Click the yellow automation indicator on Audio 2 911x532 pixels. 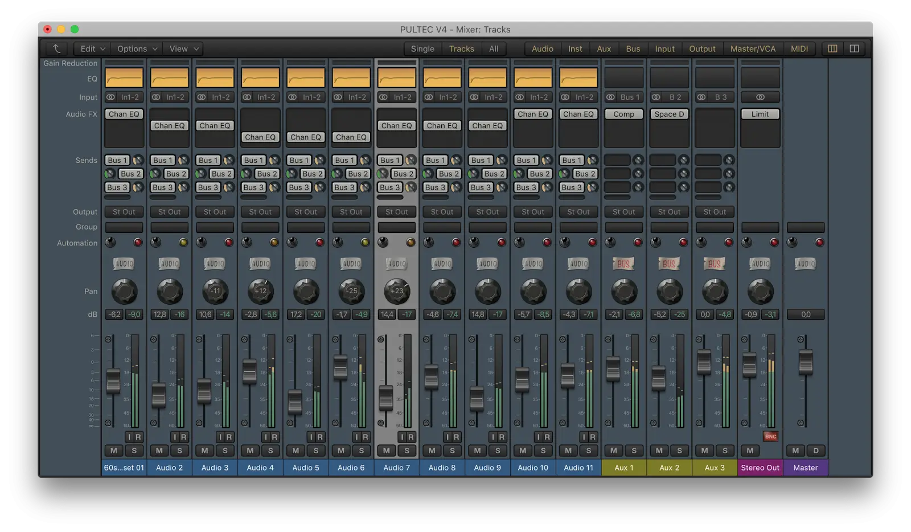pyautogui.click(x=183, y=243)
